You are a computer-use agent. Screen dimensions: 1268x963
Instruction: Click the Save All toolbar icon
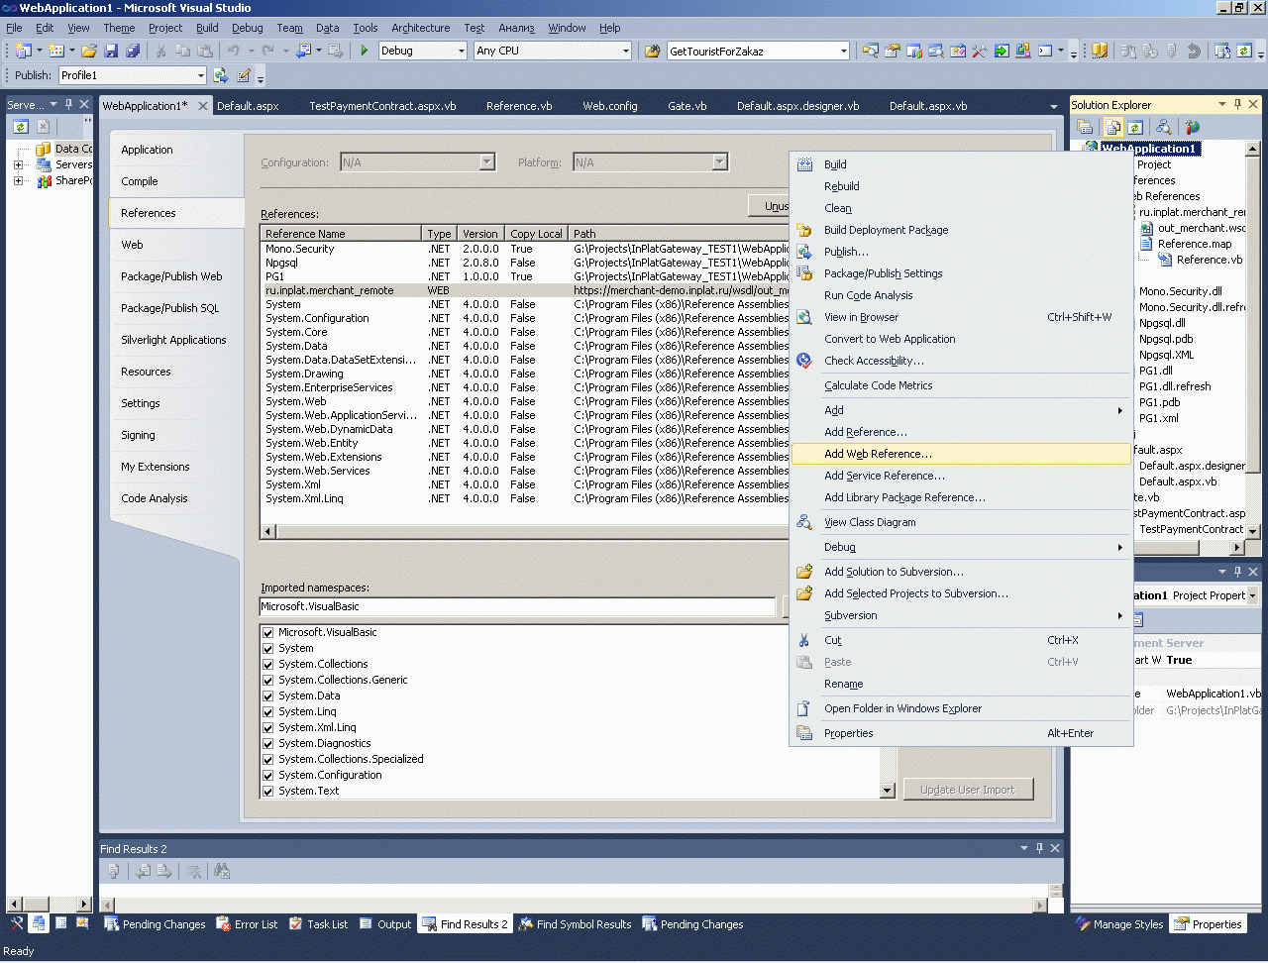click(x=133, y=51)
